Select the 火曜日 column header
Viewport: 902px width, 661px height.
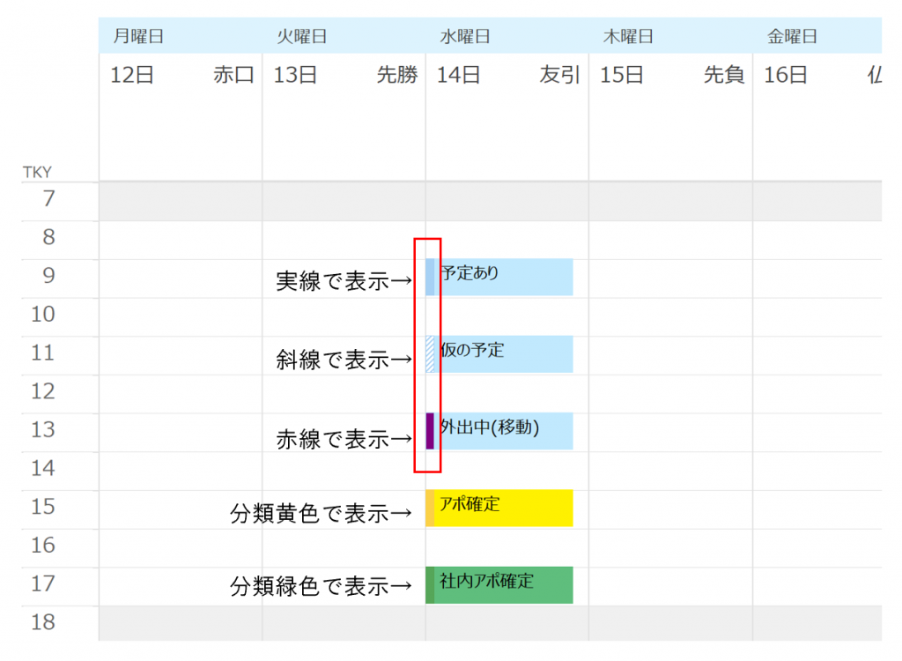pyautogui.click(x=302, y=37)
